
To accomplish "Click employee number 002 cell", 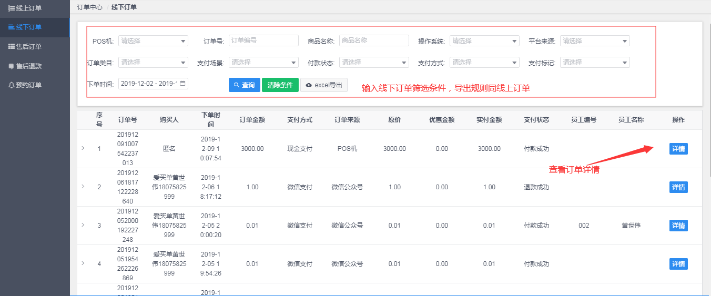I will 584,226.
